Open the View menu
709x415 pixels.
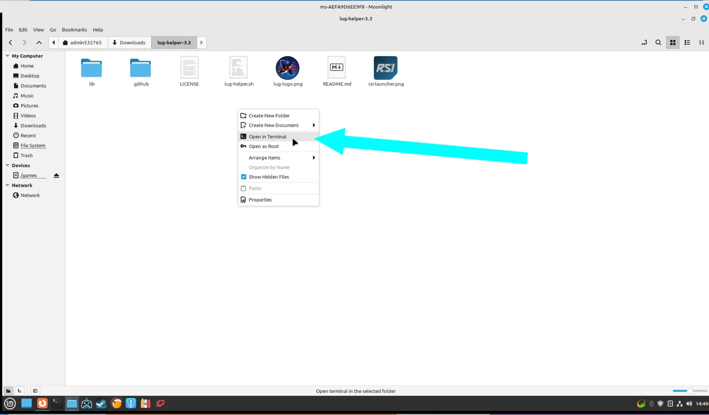click(x=39, y=30)
